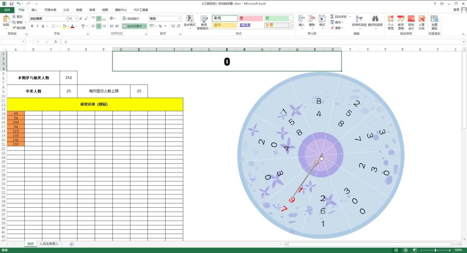Toggle Italic formatting
Image resolution: width=467 pixels, height=253 pixels.
(x=38, y=26)
